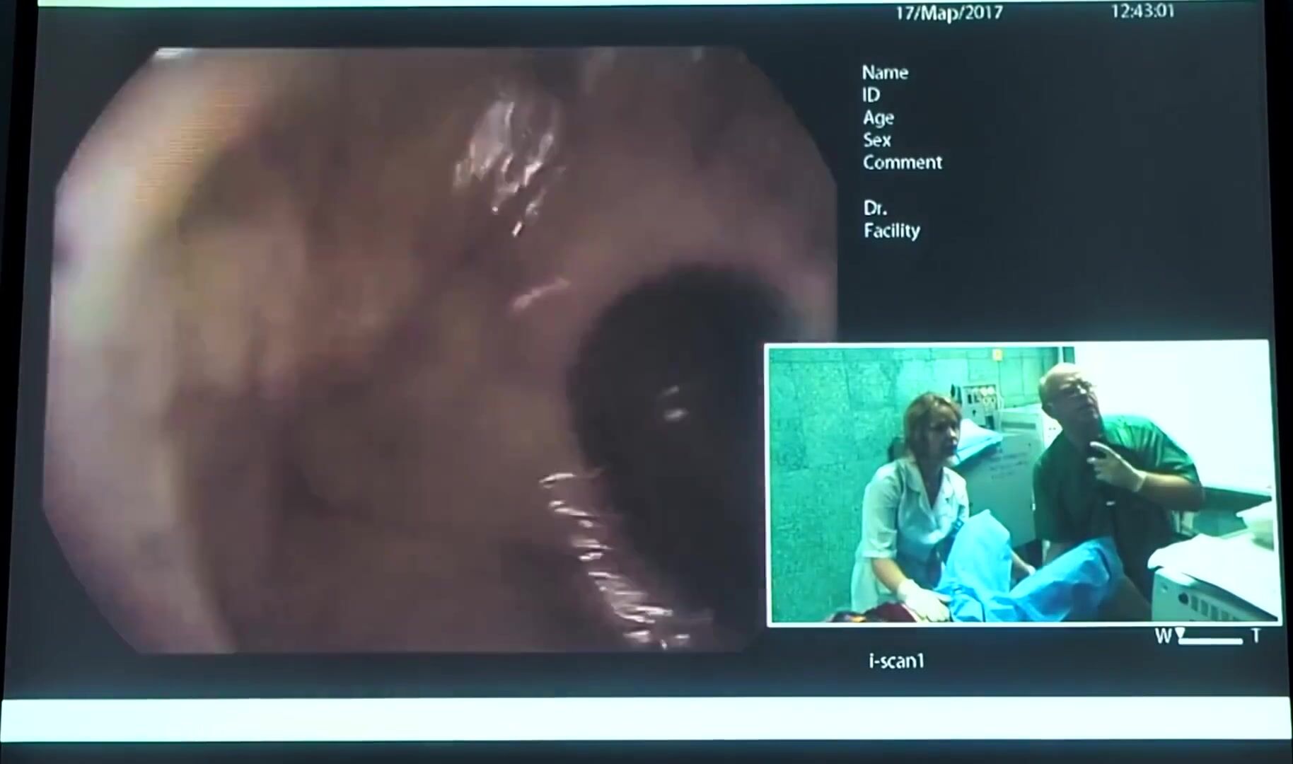Select the Sex field label
This screenshot has width=1293, height=764.
click(876, 140)
